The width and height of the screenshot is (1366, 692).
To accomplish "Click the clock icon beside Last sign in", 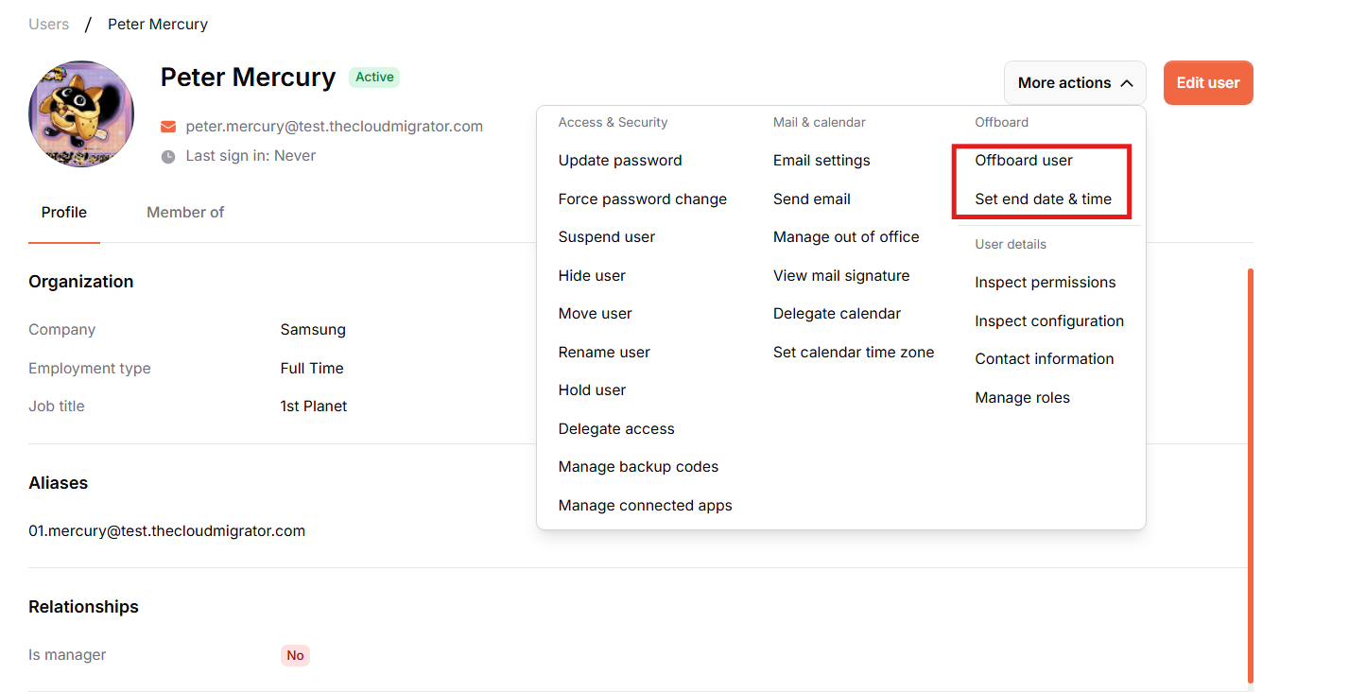I will [168, 156].
